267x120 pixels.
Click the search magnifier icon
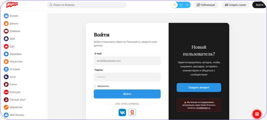[x=51, y=5]
